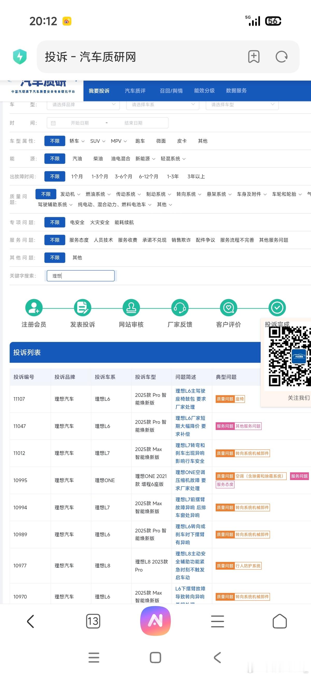
Task: Expand the MPV options
Action: coord(119,141)
